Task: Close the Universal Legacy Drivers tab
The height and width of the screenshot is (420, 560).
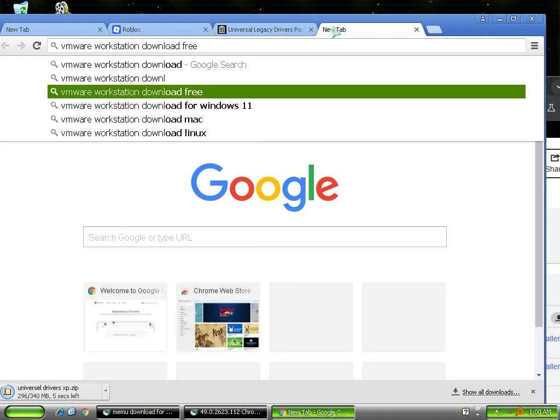Action: coord(311,30)
